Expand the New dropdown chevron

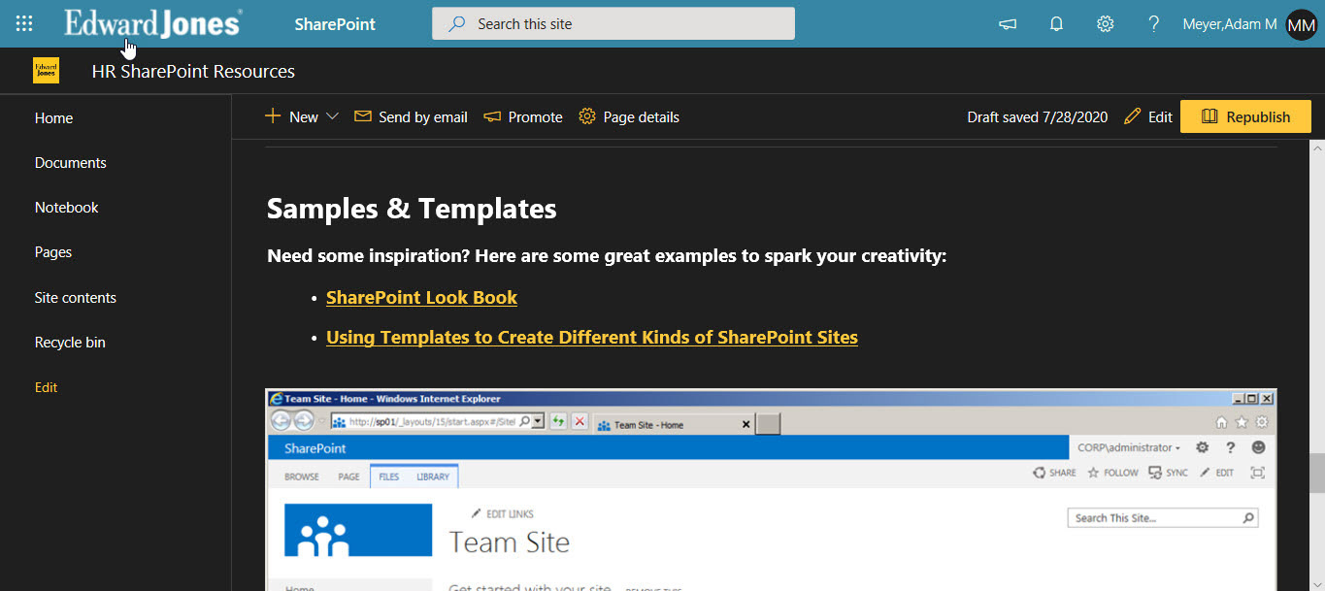click(332, 116)
